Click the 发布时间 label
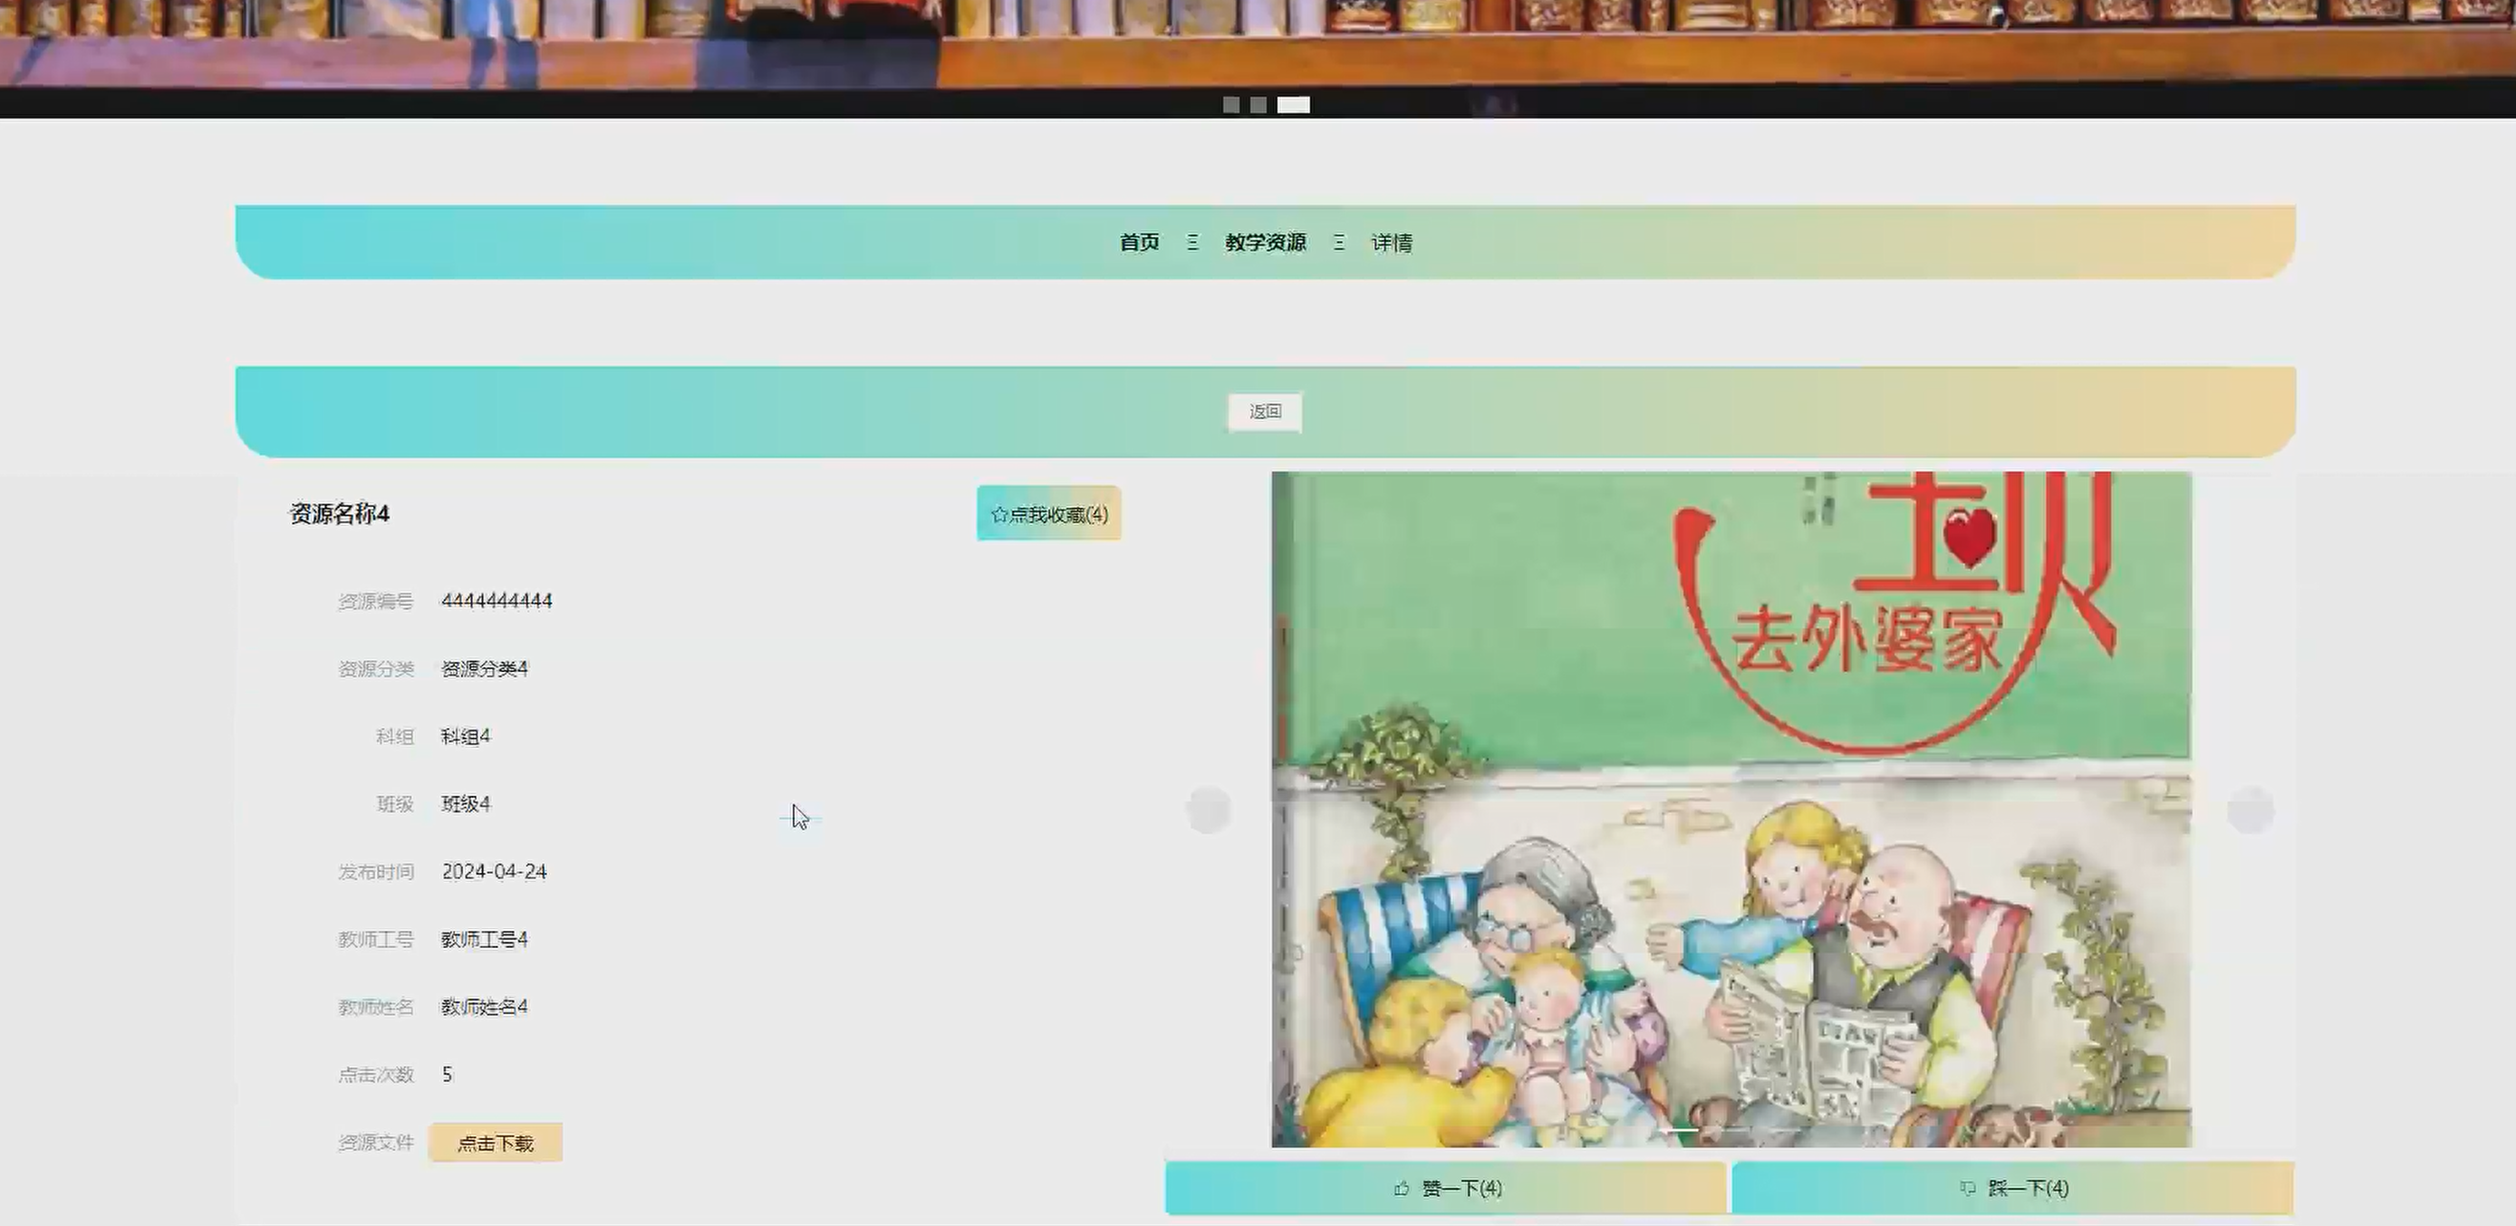The width and height of the screenshot is (2516, 1226). 376,872
